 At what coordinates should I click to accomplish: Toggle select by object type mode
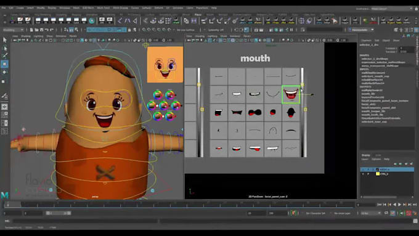71,30
